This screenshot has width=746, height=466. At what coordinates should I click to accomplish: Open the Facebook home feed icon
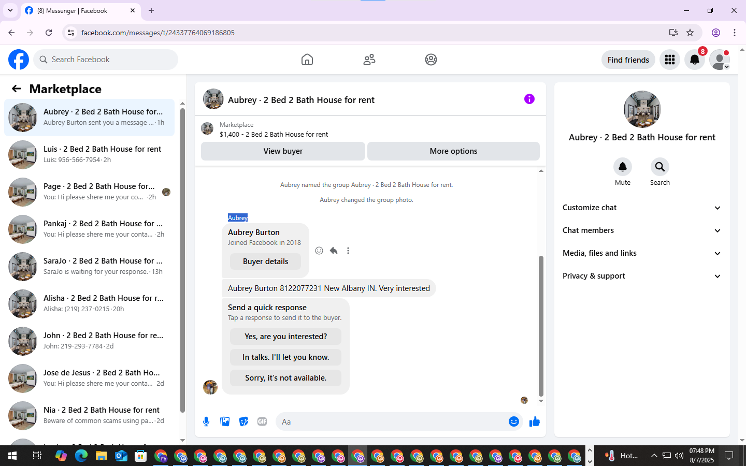(x=307, y=60)
